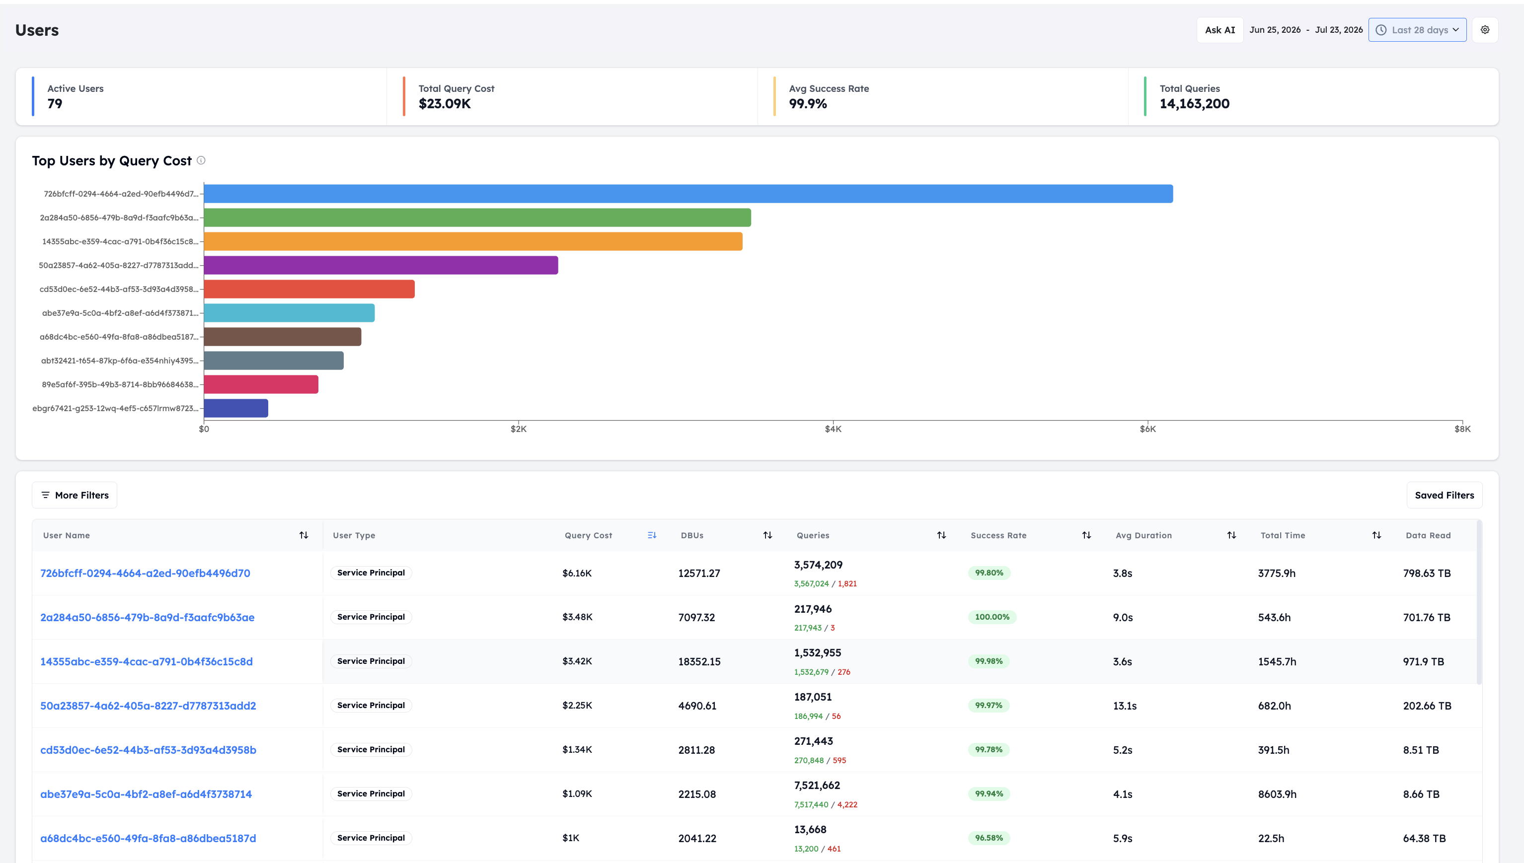Click the 13.1s average duration value
1524x863 pixels.
pos(1125,706)
